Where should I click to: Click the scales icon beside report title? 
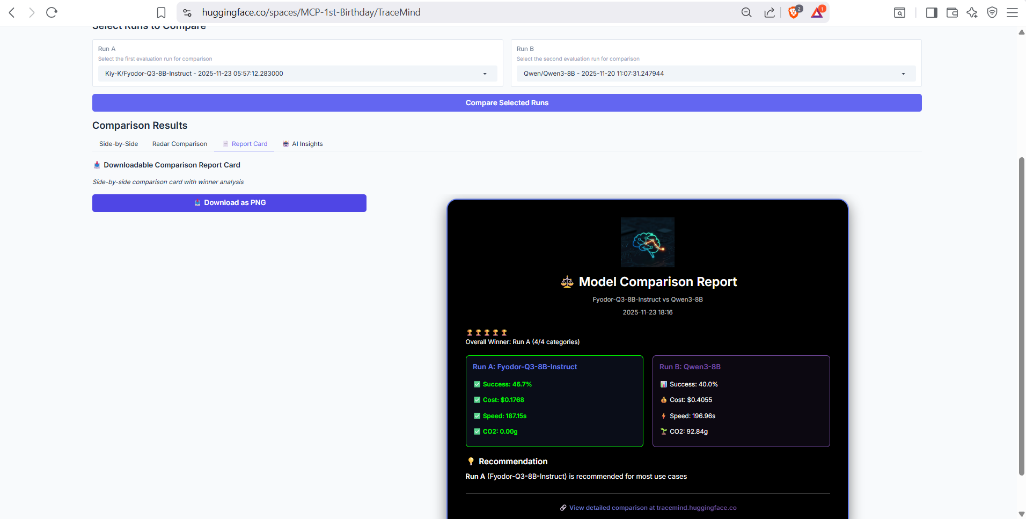point(567,282)
